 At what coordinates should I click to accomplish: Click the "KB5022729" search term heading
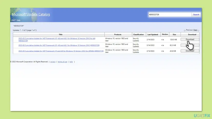coord(18,26)
